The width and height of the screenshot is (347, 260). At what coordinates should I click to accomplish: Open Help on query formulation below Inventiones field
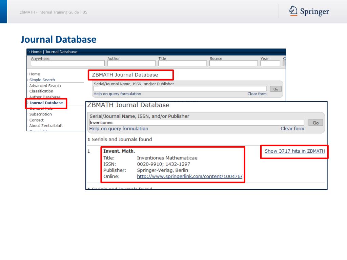119,128
